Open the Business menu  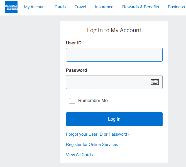(176, 7)
